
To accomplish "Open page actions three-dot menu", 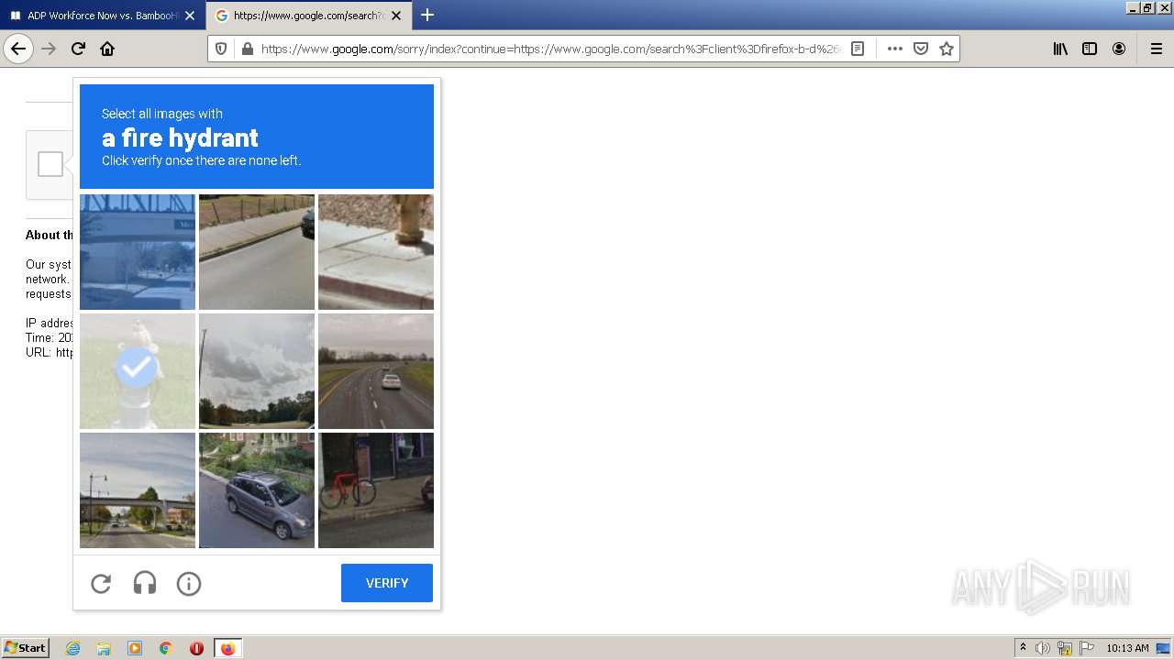I will (x=895, y=49).
